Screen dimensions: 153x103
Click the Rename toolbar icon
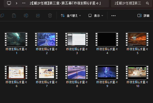click(x=26, y=15)
